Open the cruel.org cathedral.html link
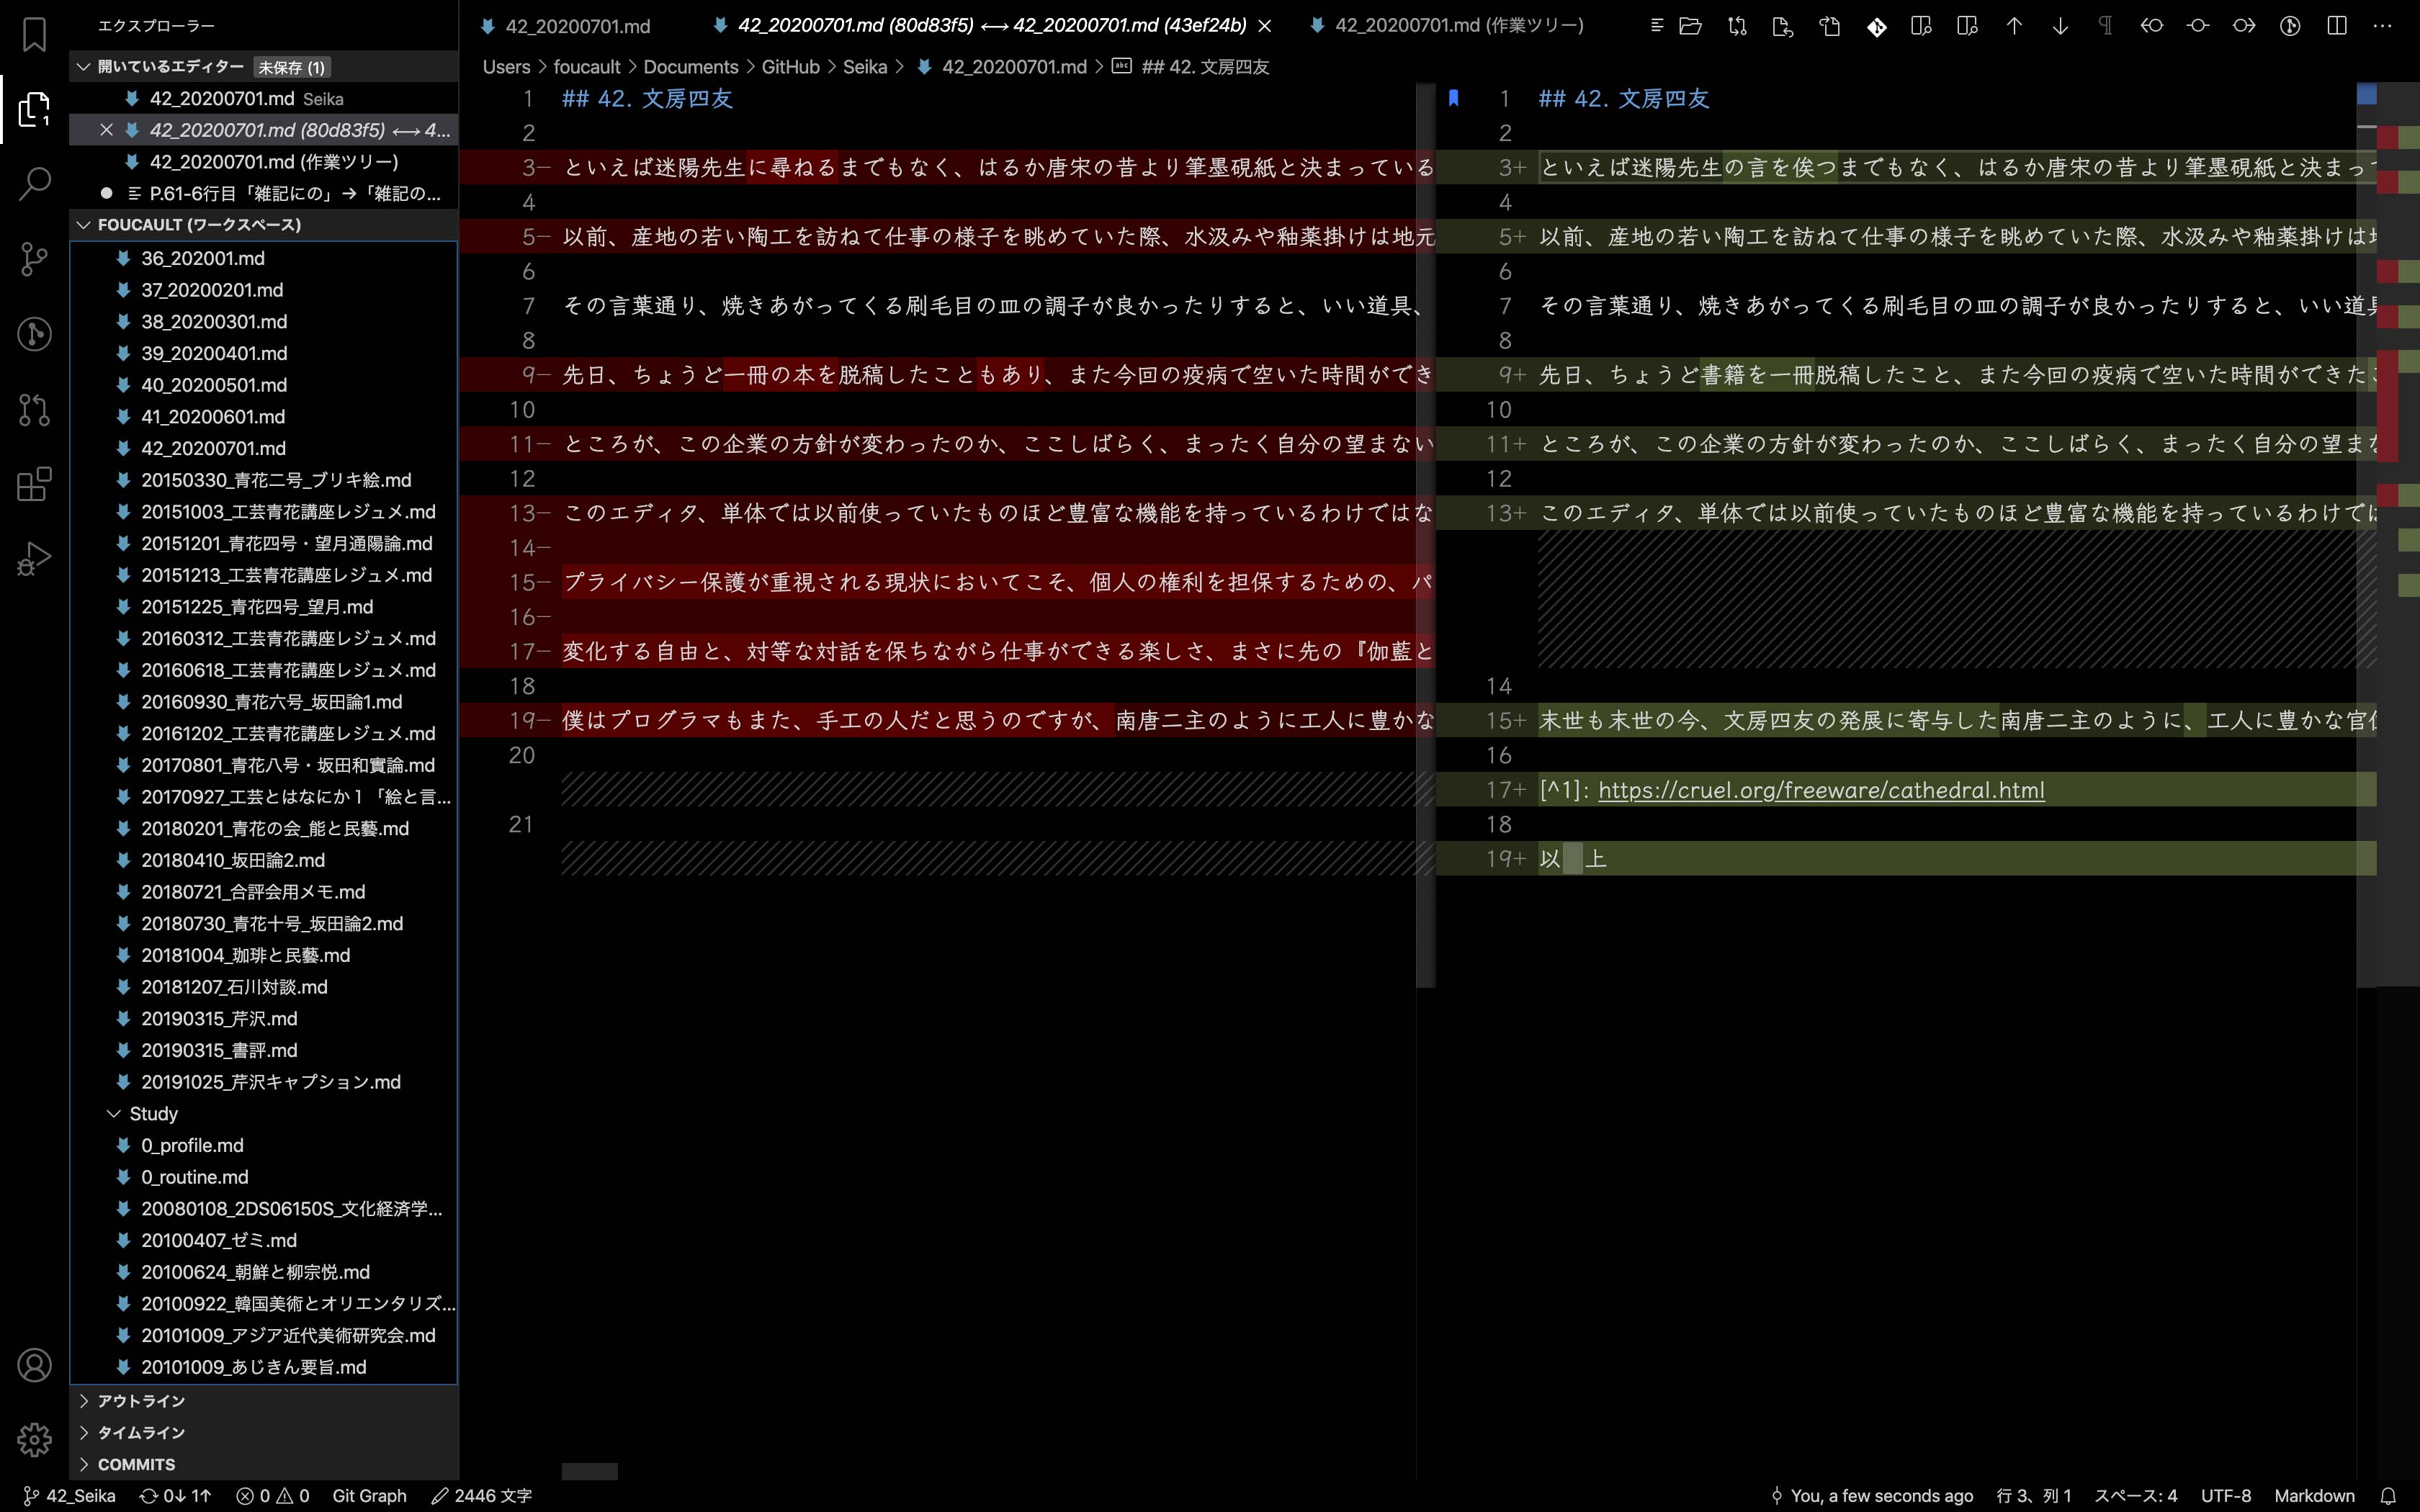2420x1512 pixels. pyautogui.click(x=1821, y=790)
